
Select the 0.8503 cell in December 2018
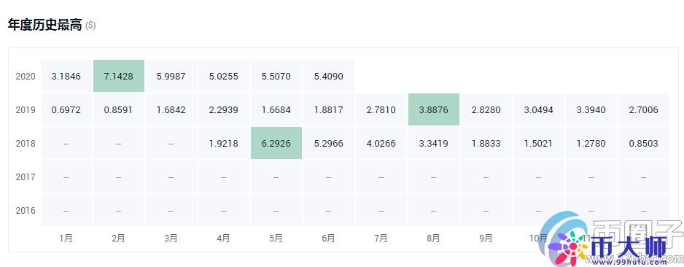point(643,143)
